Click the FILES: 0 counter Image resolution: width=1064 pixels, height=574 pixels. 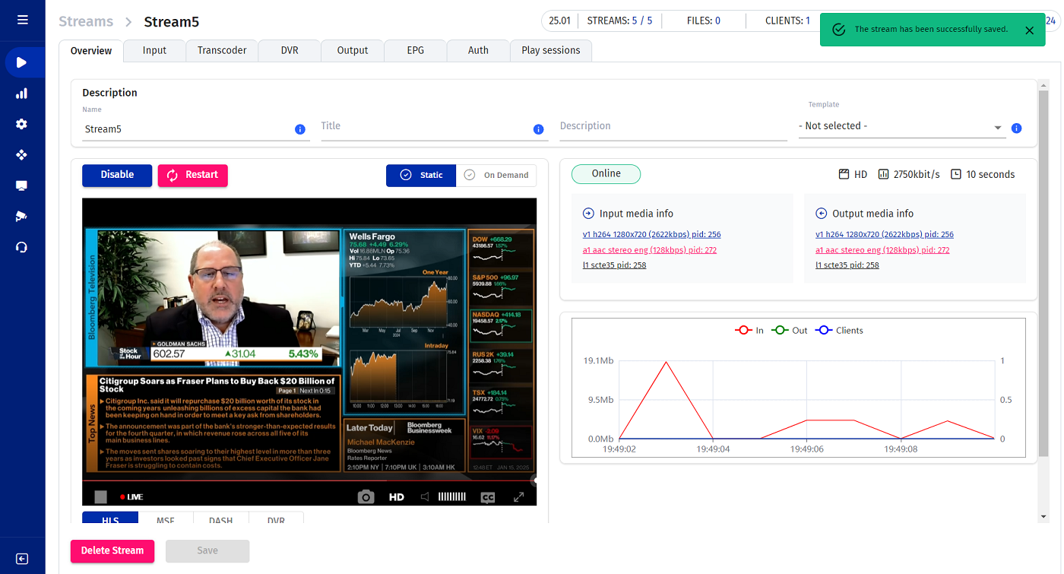[x=703, y=21]
